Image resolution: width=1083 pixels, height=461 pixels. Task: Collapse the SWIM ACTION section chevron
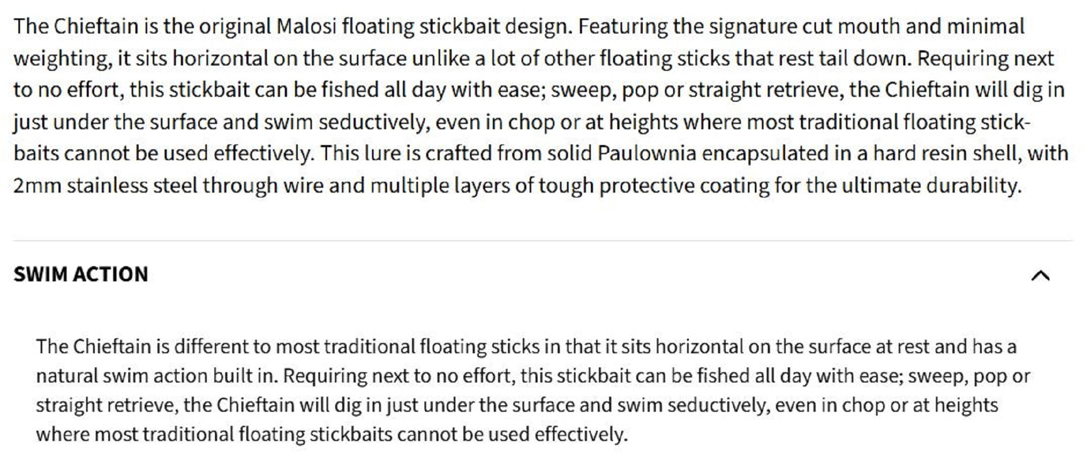tap(1040, 276)
